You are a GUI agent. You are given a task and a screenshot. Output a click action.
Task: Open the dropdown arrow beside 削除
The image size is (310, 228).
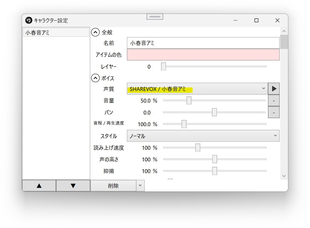coord(140,186)
